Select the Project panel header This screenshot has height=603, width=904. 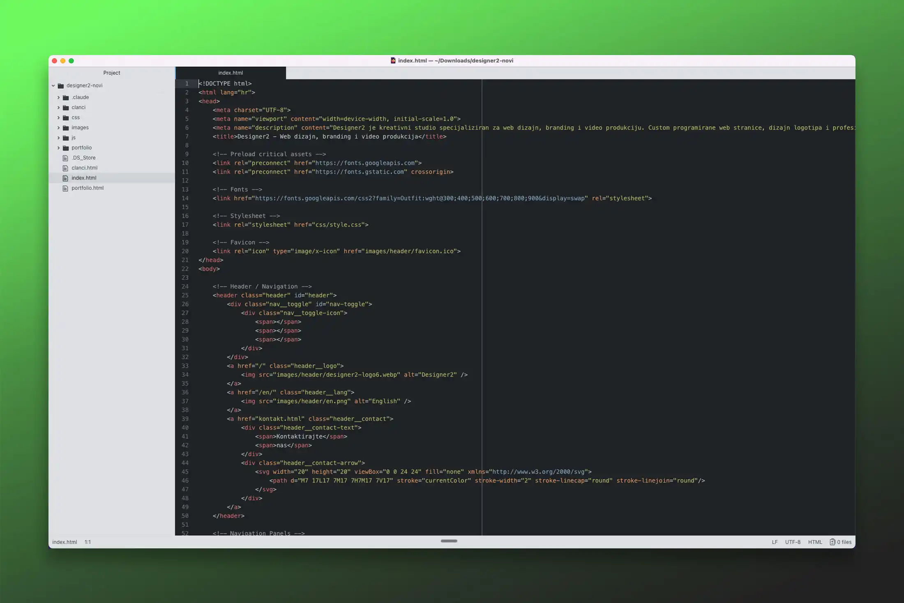click(x=112, y=73)
